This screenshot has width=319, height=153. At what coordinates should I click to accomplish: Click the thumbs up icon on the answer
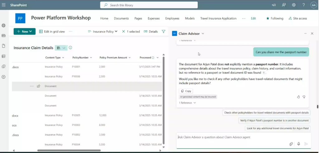(x=298, y=97)
